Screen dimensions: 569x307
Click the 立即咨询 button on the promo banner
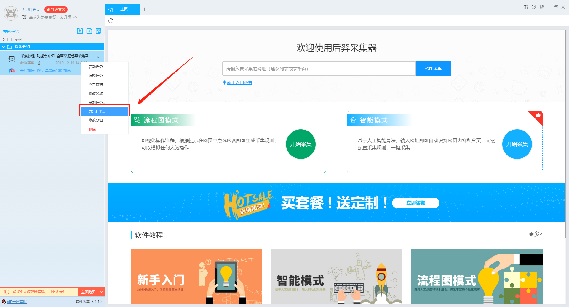click(415, 203)
